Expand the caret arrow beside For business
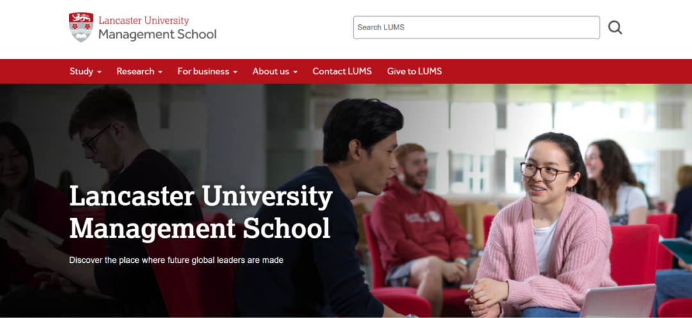Image resolution: width=692 pixels, height=318 pixels. [235, 72]
